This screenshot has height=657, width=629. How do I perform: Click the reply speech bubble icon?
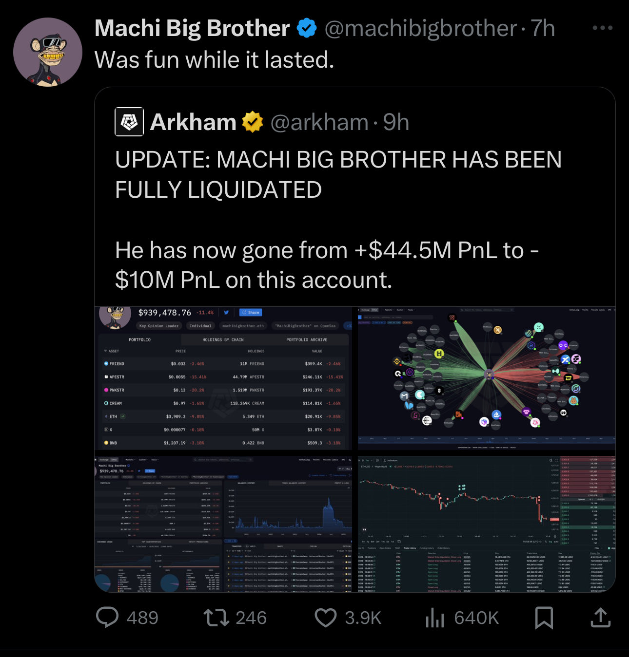point(107,617)
